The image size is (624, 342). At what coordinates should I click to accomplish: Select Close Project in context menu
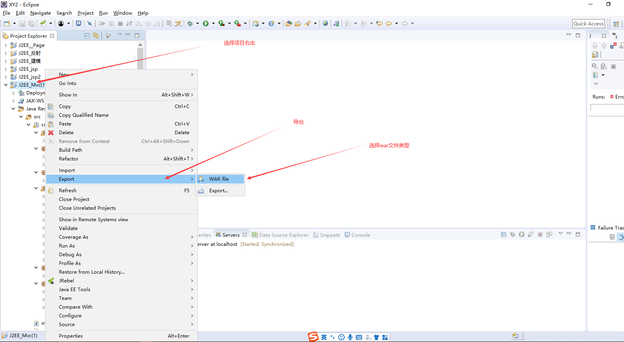[x=121, y=199]
